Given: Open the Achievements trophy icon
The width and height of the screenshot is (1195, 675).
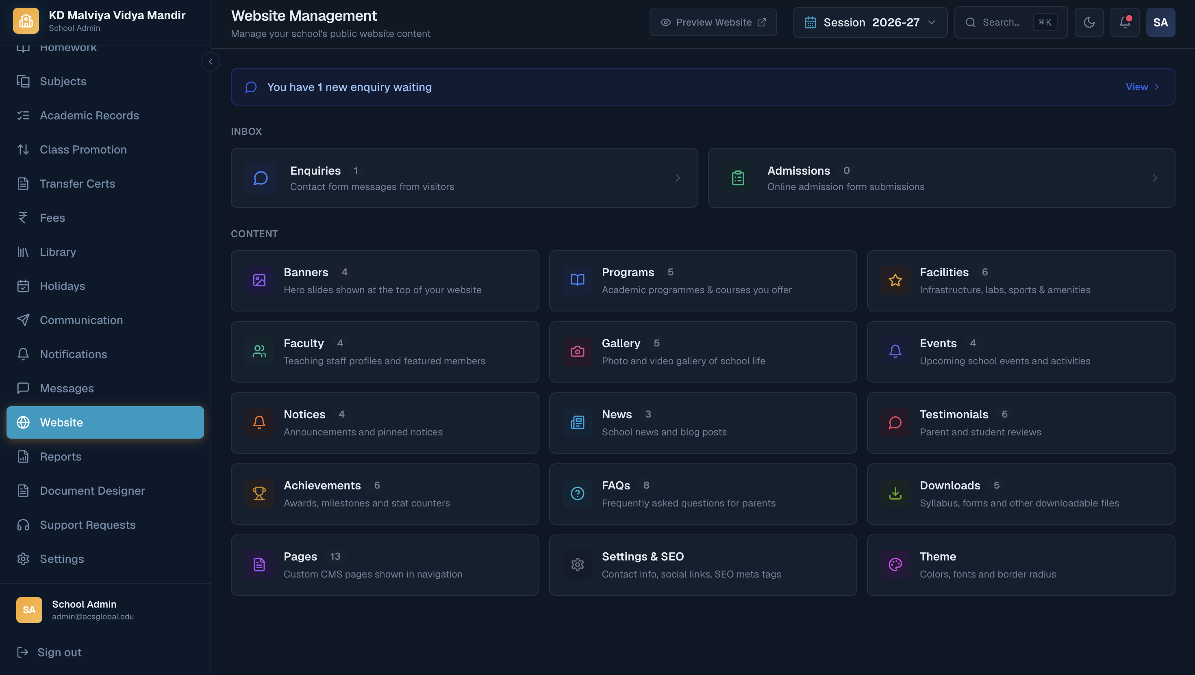Looking at the screenshot, I should click(259, 494).
